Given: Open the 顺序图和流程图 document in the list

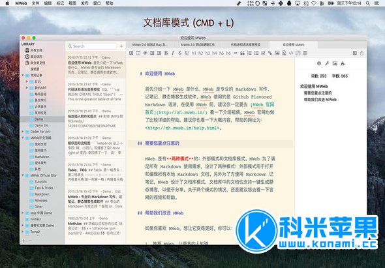Looking at the screenshot, I should coord(95,145).
